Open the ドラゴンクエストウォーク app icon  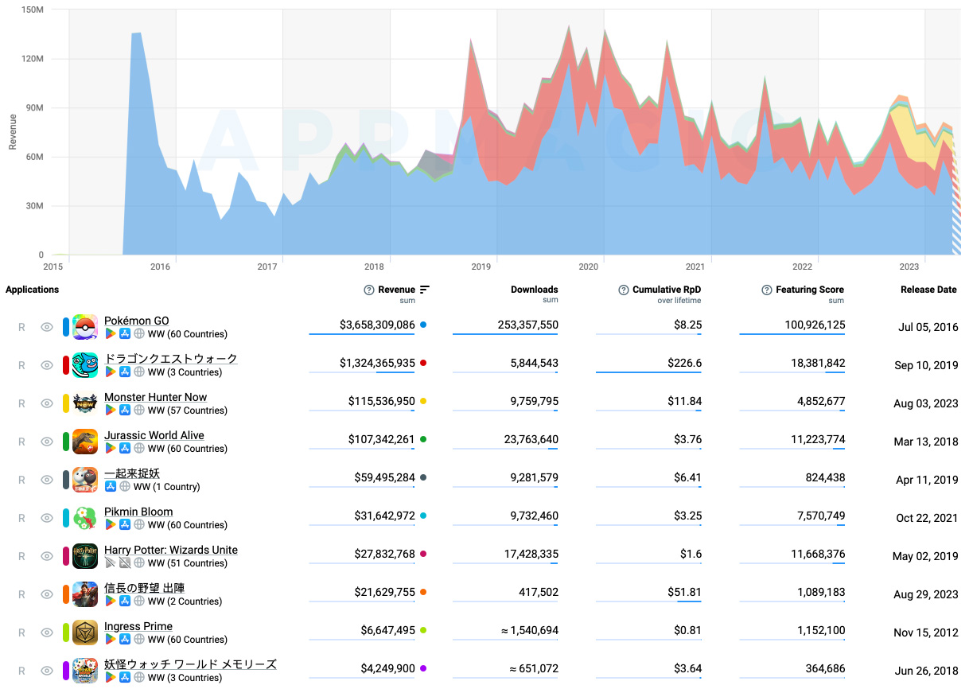point(85,365)
